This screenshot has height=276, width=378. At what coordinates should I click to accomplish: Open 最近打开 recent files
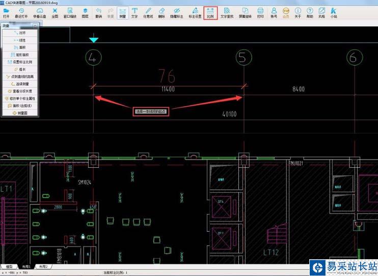(21, 12)
